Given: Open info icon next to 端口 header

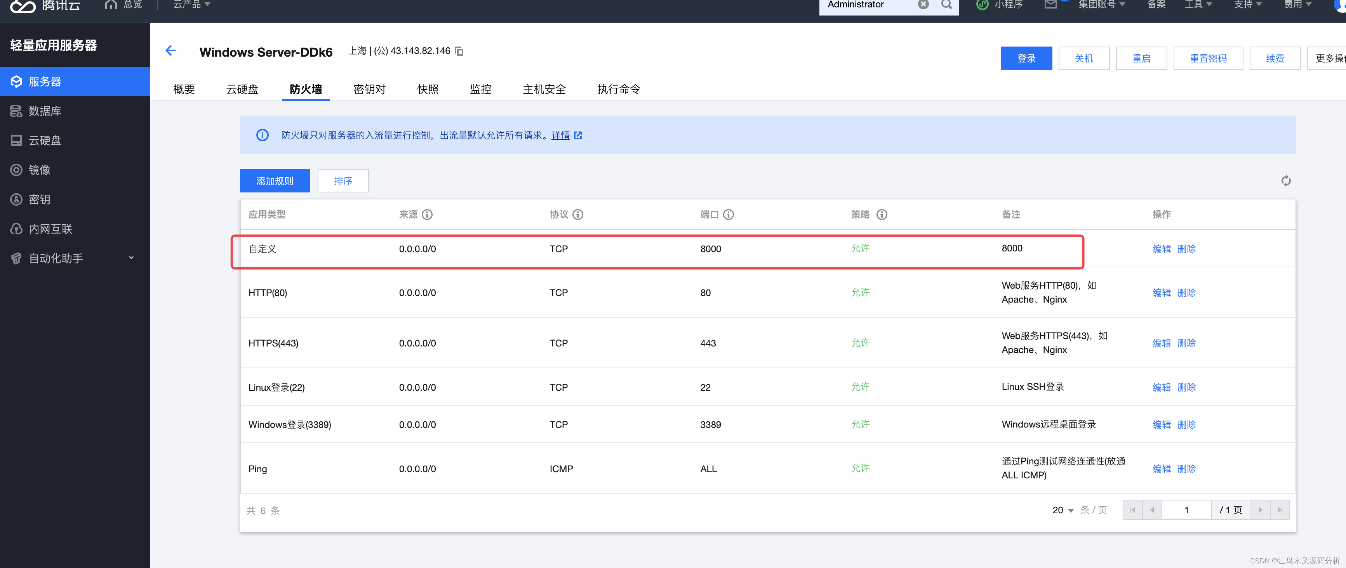Looking at the screenshot, I should point(729,215).
